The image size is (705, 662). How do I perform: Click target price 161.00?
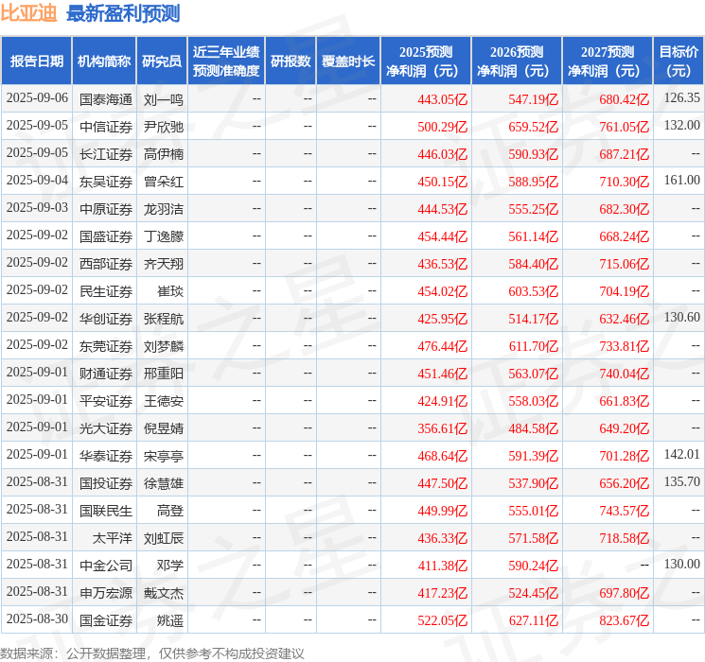click(x=682, y=181)
